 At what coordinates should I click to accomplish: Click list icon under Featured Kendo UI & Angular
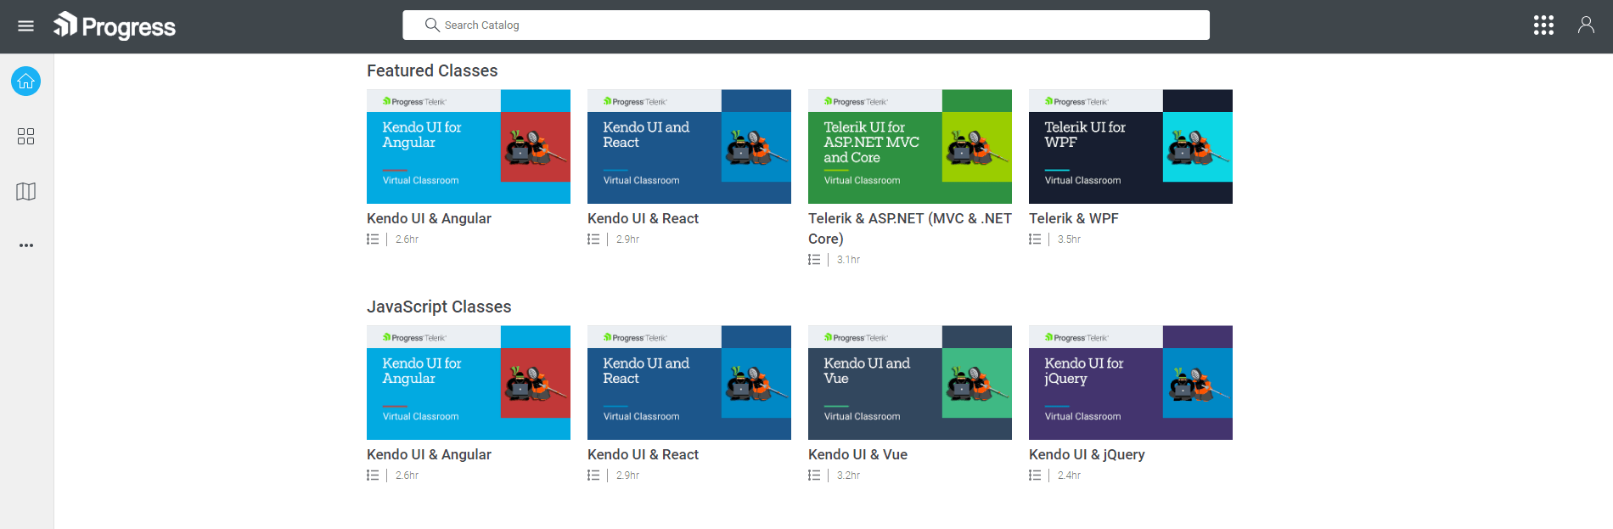[x=373, y=239]
